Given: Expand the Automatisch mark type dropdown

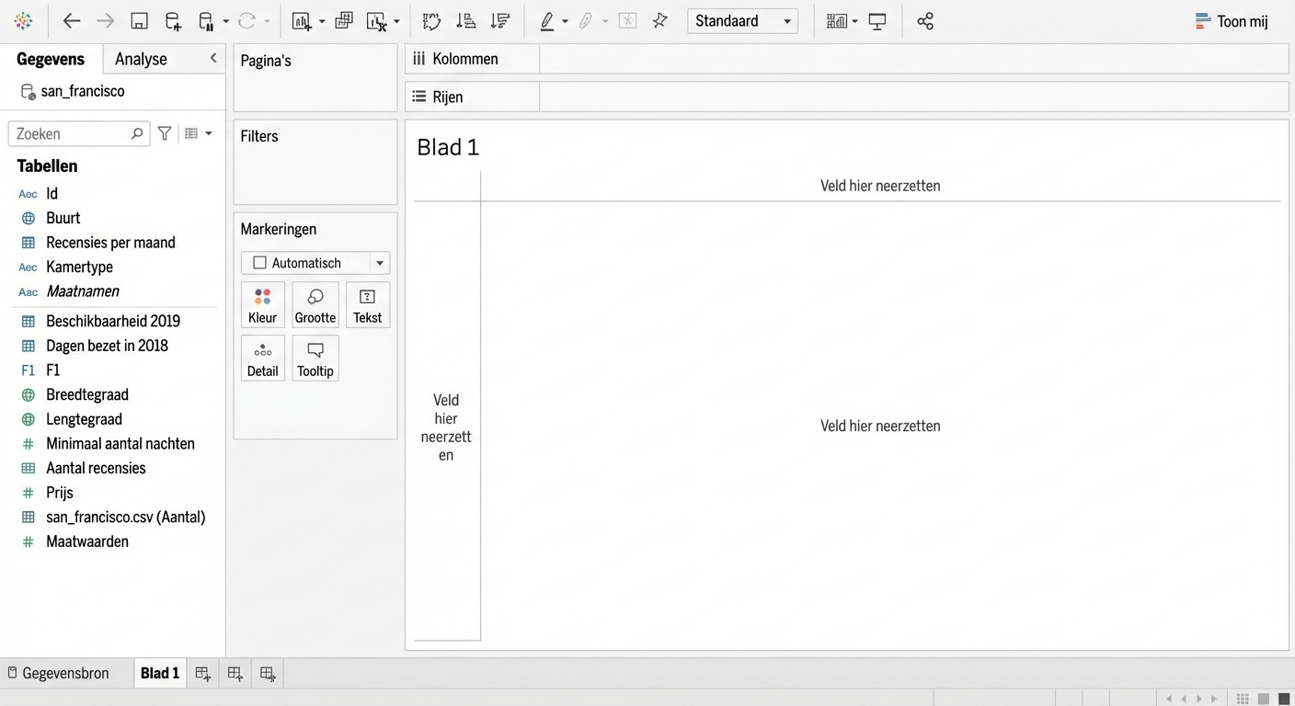Looking at the screenshot, I should tap(379, 263).
